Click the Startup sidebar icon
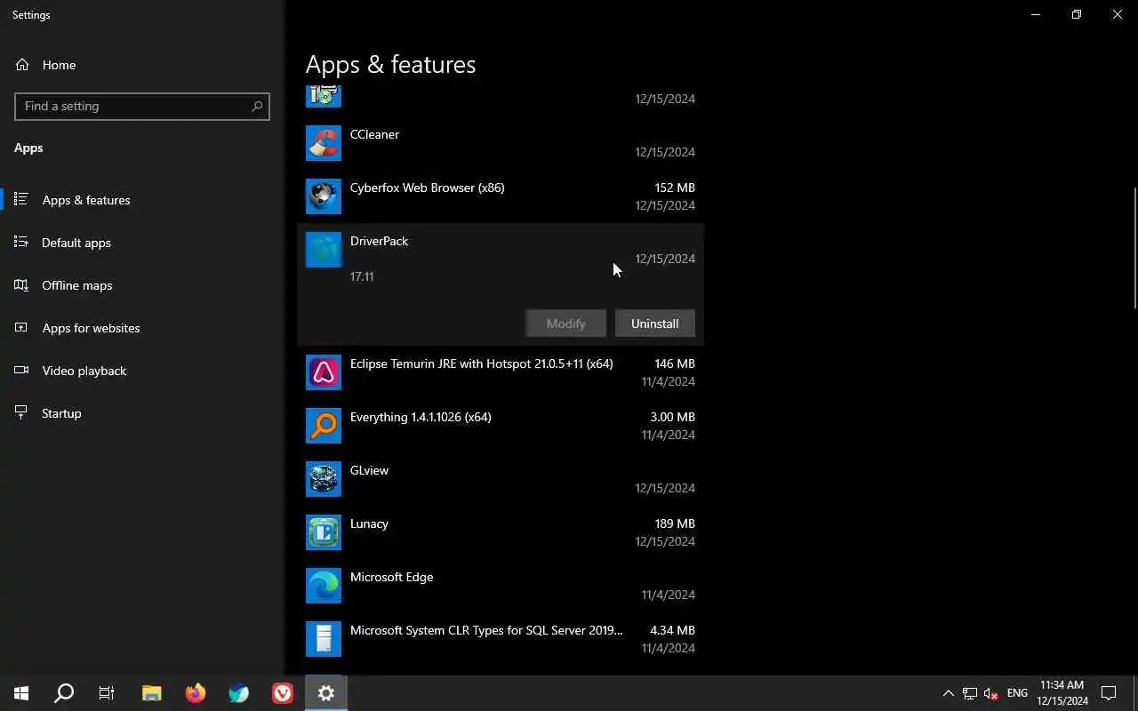Image resolution: width=1138 pixels, height=711 pixels. [22, 413]
